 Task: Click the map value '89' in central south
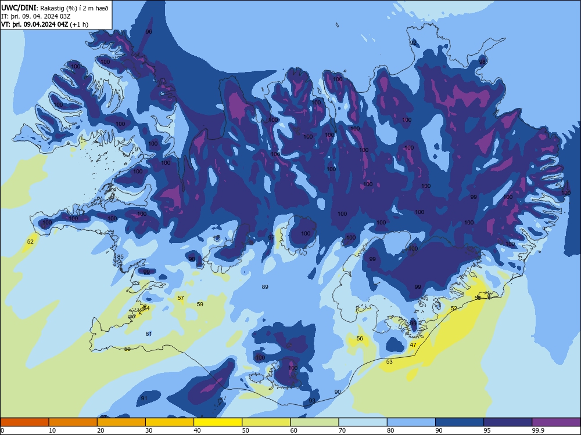point(265,287)
